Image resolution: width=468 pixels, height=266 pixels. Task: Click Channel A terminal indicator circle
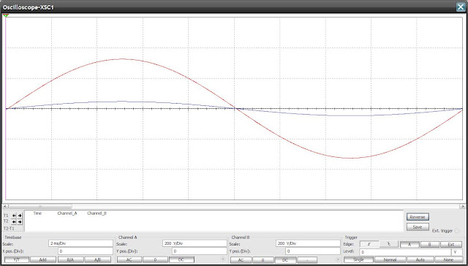pos(223,259)
